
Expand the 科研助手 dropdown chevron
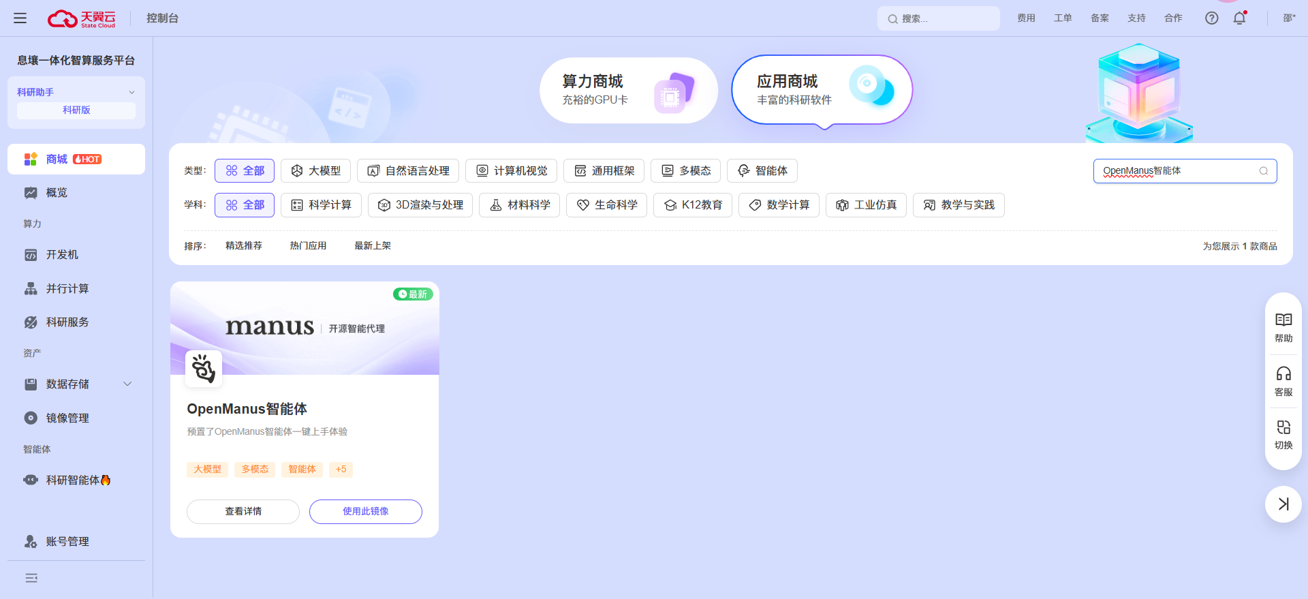click(131, 92)
